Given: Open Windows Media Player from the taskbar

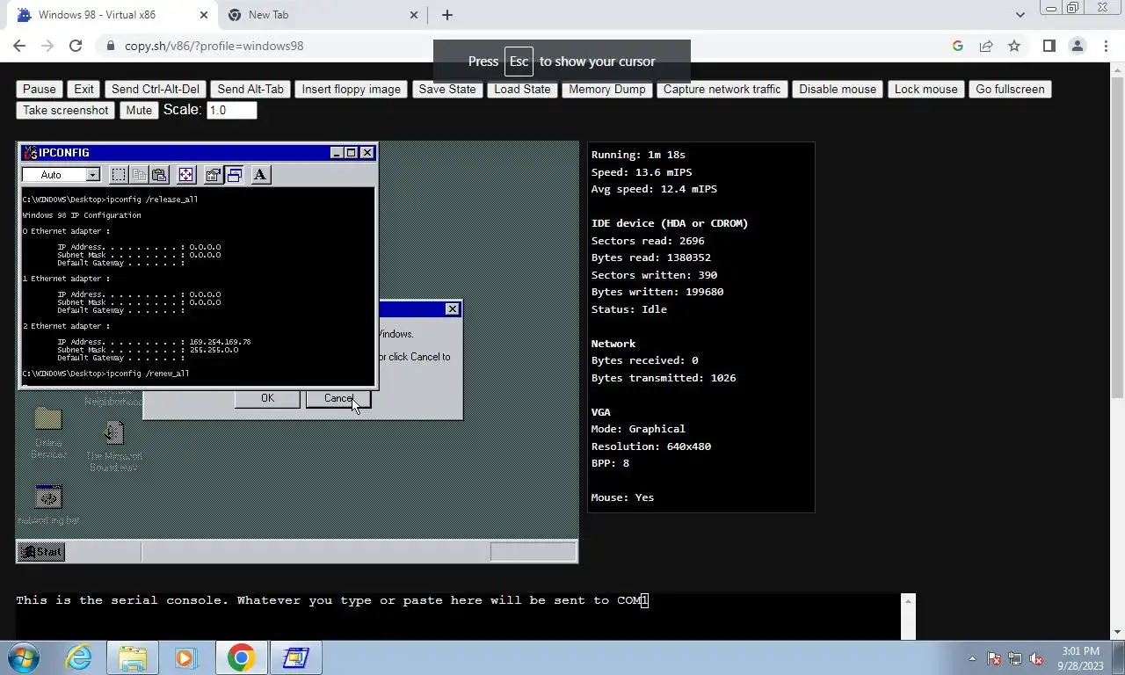Looking at the screenshot, I should coord(185,657).
